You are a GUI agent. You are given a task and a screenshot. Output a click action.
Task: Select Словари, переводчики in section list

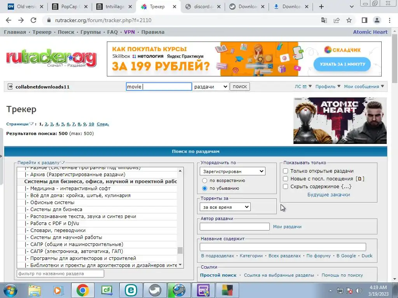pyautogui.click(x=97, y=230)
